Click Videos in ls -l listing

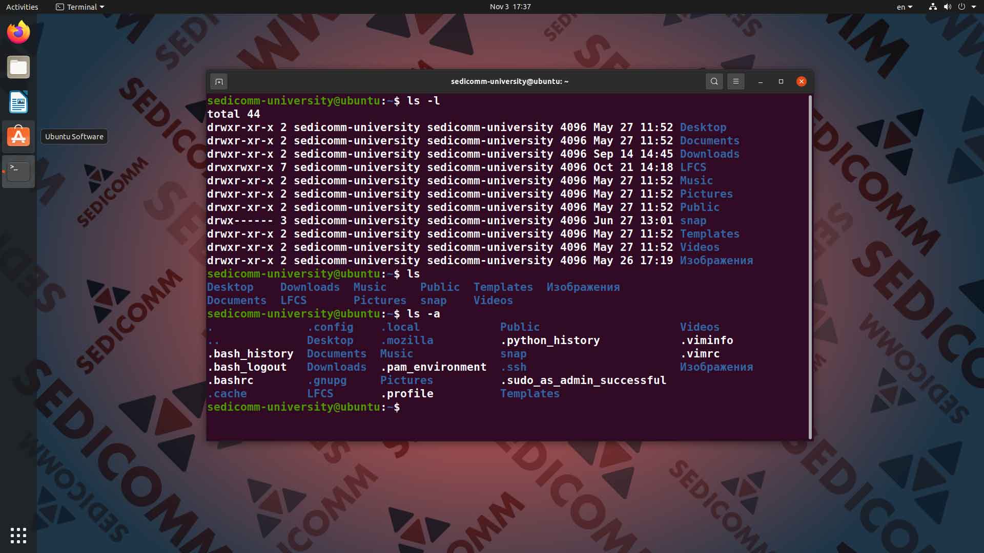[700, 247]
